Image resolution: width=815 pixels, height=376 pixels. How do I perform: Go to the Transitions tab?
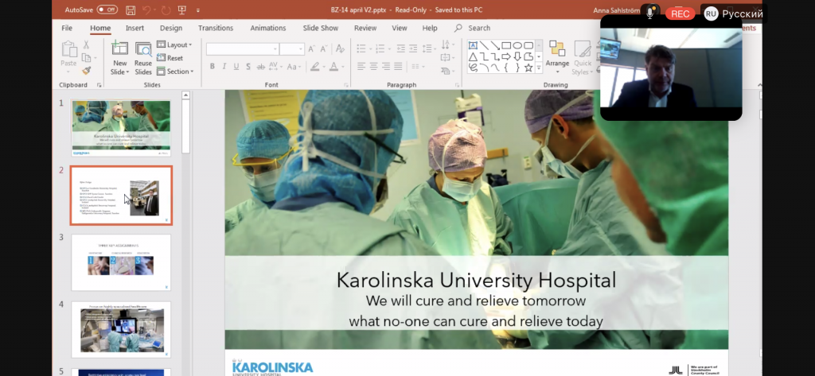tap(216, 28)
